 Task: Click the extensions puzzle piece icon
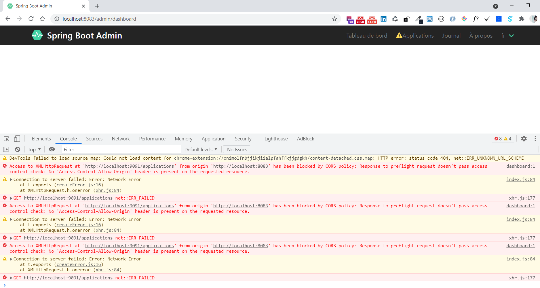tap(522, 19)
